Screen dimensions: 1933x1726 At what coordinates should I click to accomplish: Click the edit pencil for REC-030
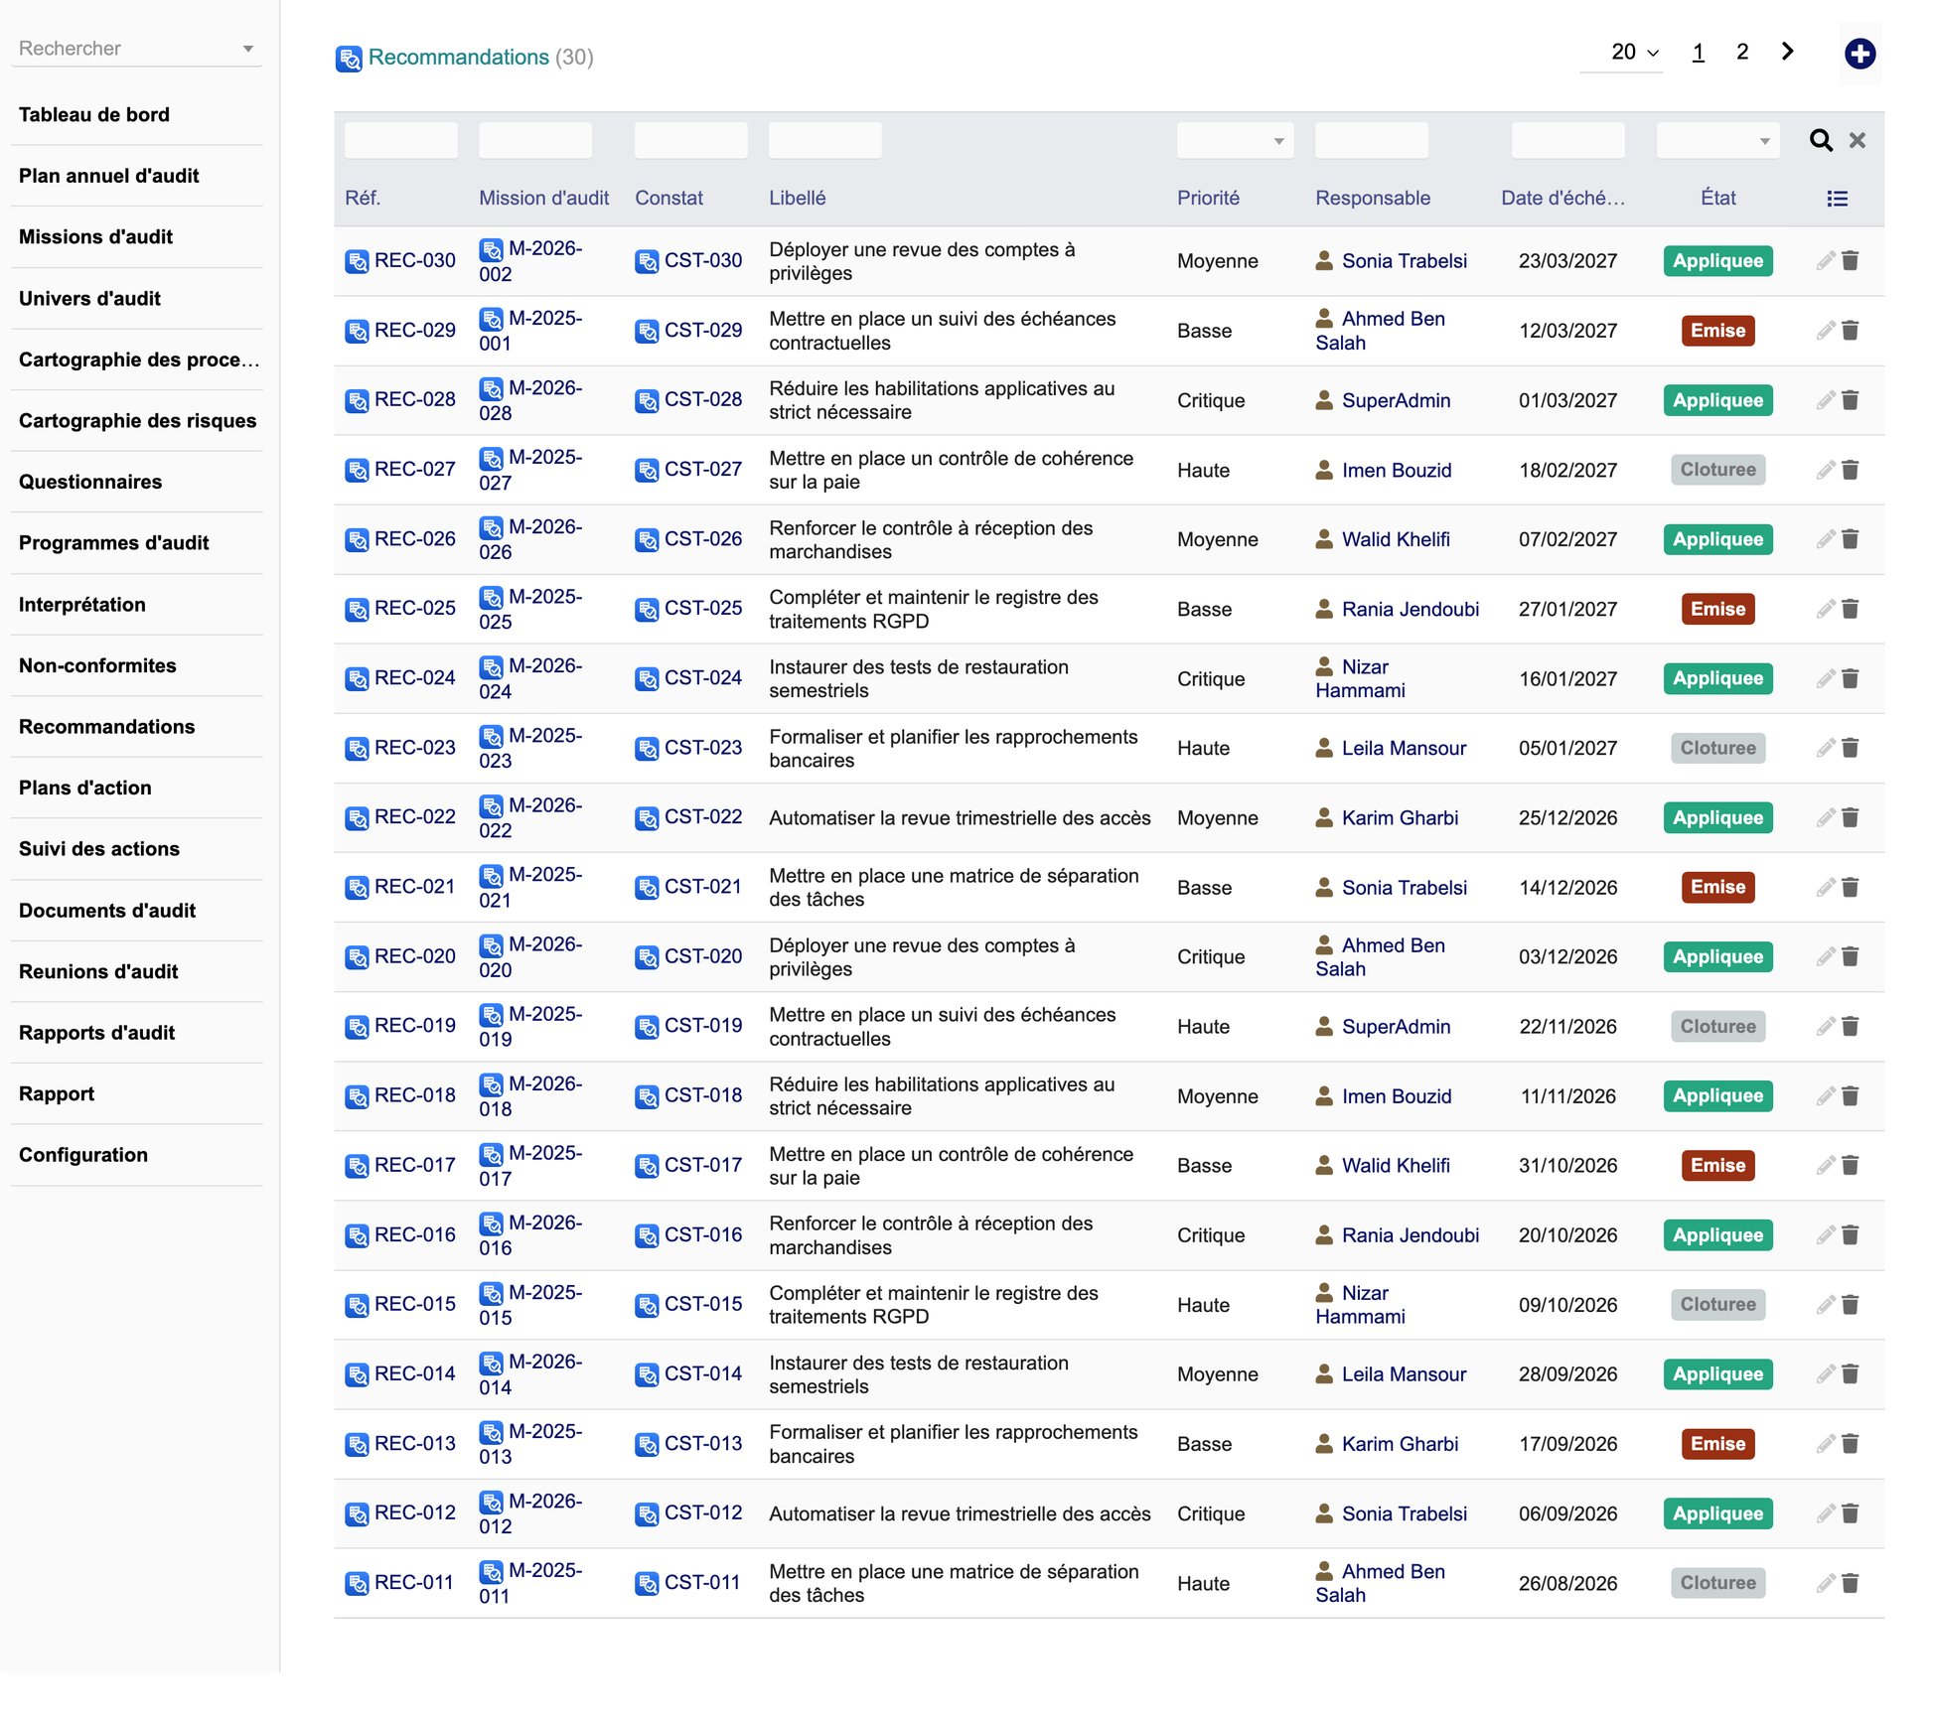click(1825, 261)
